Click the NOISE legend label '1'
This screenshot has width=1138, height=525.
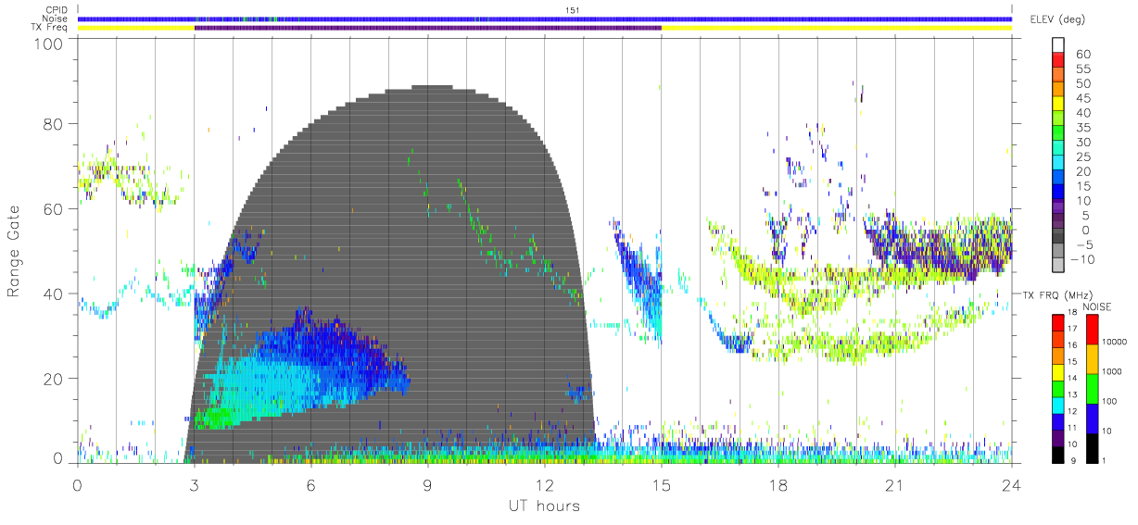coord(1103,461)
